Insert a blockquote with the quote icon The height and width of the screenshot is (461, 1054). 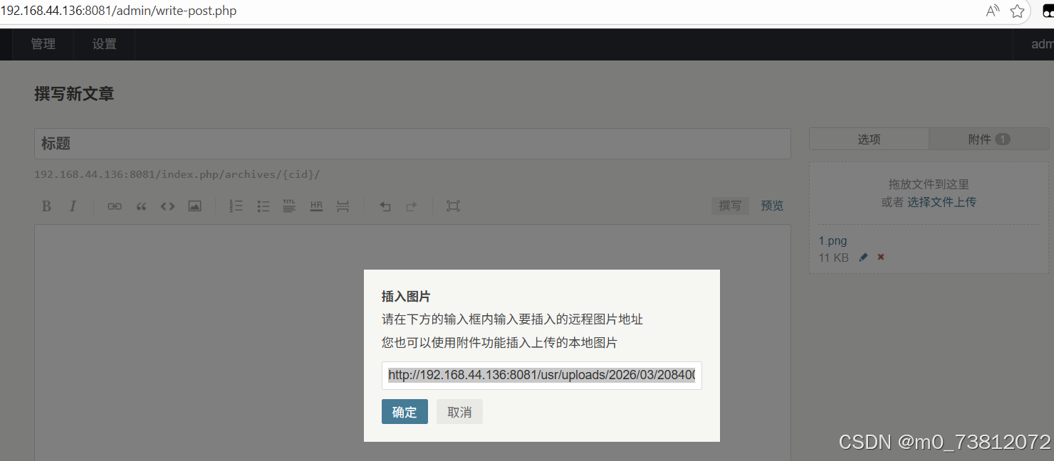click(x=141, y=206)
